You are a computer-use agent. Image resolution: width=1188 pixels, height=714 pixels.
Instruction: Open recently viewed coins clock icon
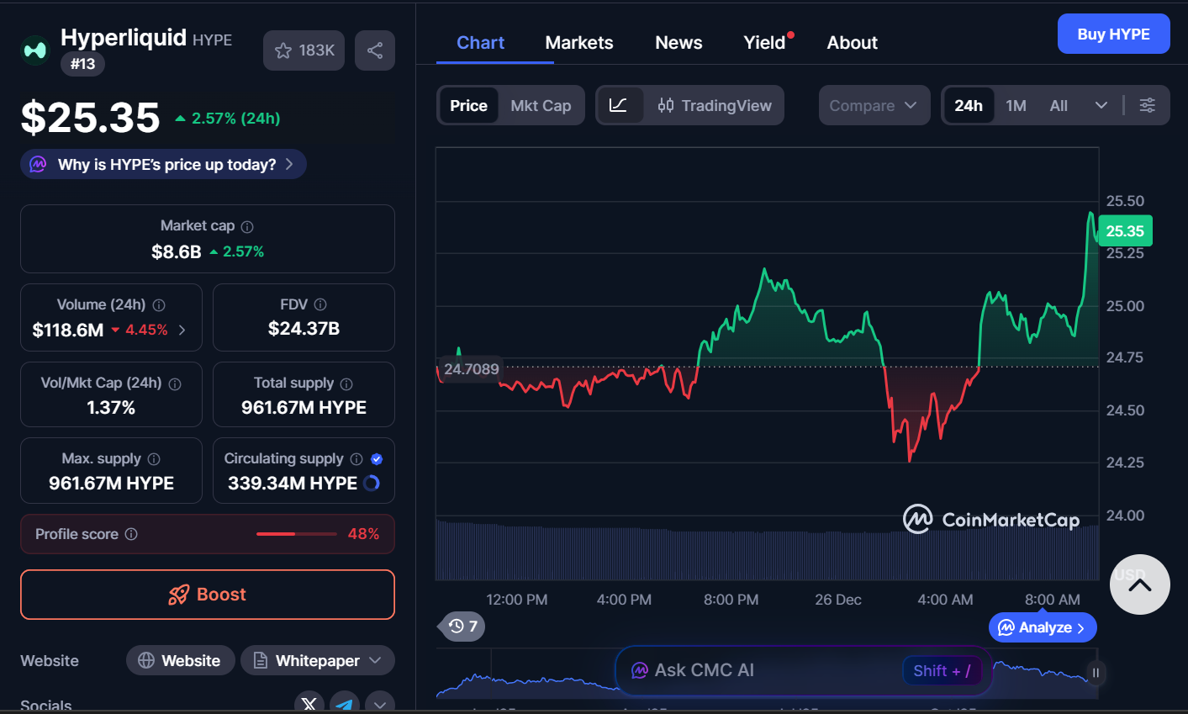point(457,627)
